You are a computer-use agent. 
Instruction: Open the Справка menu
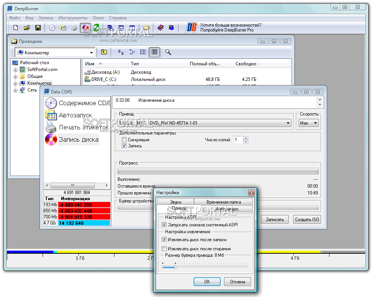click(x=118, y=18)
